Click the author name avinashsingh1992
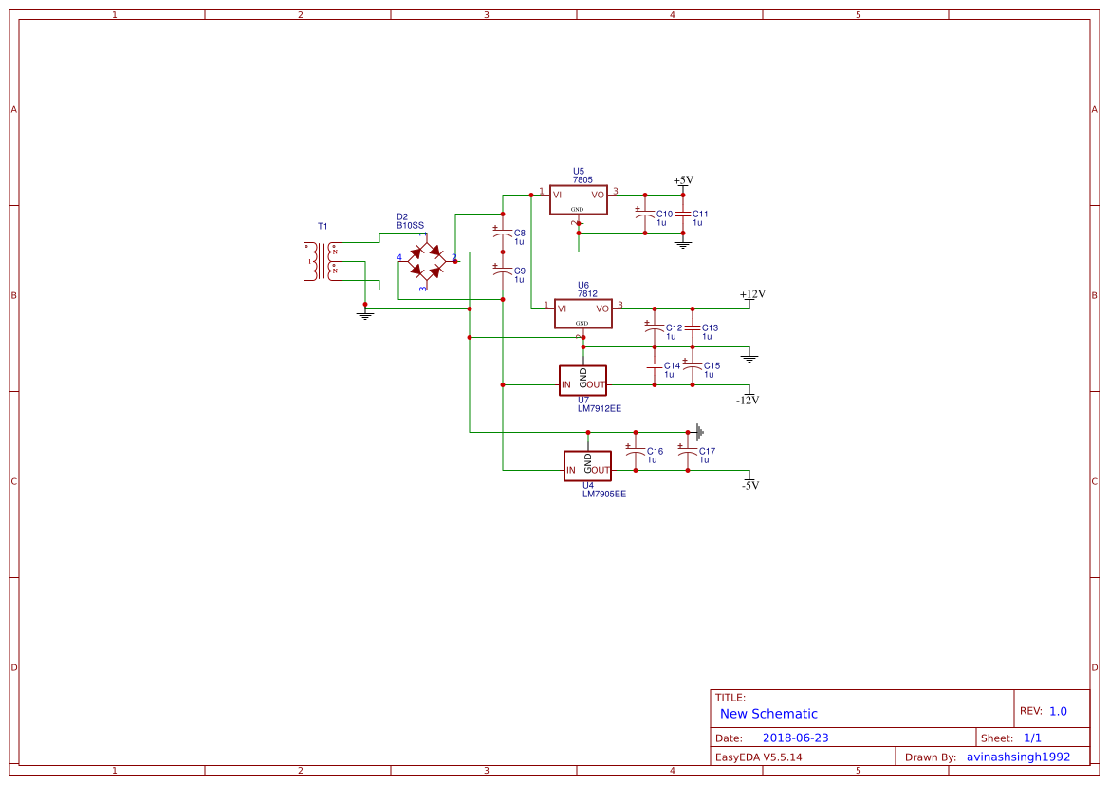The image size is (1109, 785). point(1018,757)
